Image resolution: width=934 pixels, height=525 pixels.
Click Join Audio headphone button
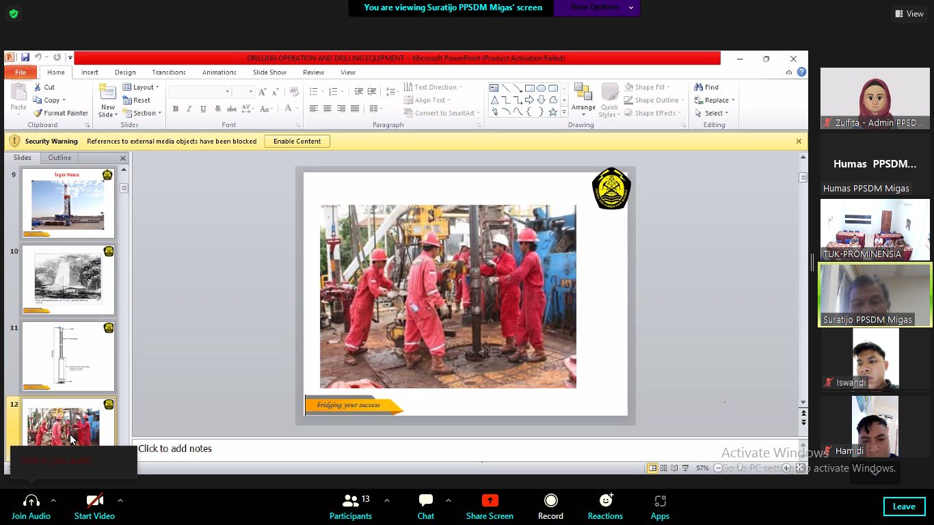[31, 507]
